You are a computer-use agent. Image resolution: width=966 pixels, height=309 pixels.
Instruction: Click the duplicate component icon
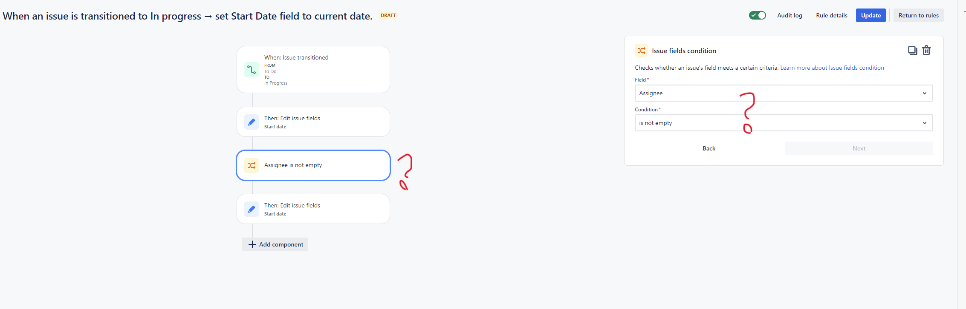[x=912, y=51]
